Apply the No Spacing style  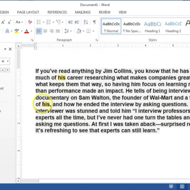[132, 27]
